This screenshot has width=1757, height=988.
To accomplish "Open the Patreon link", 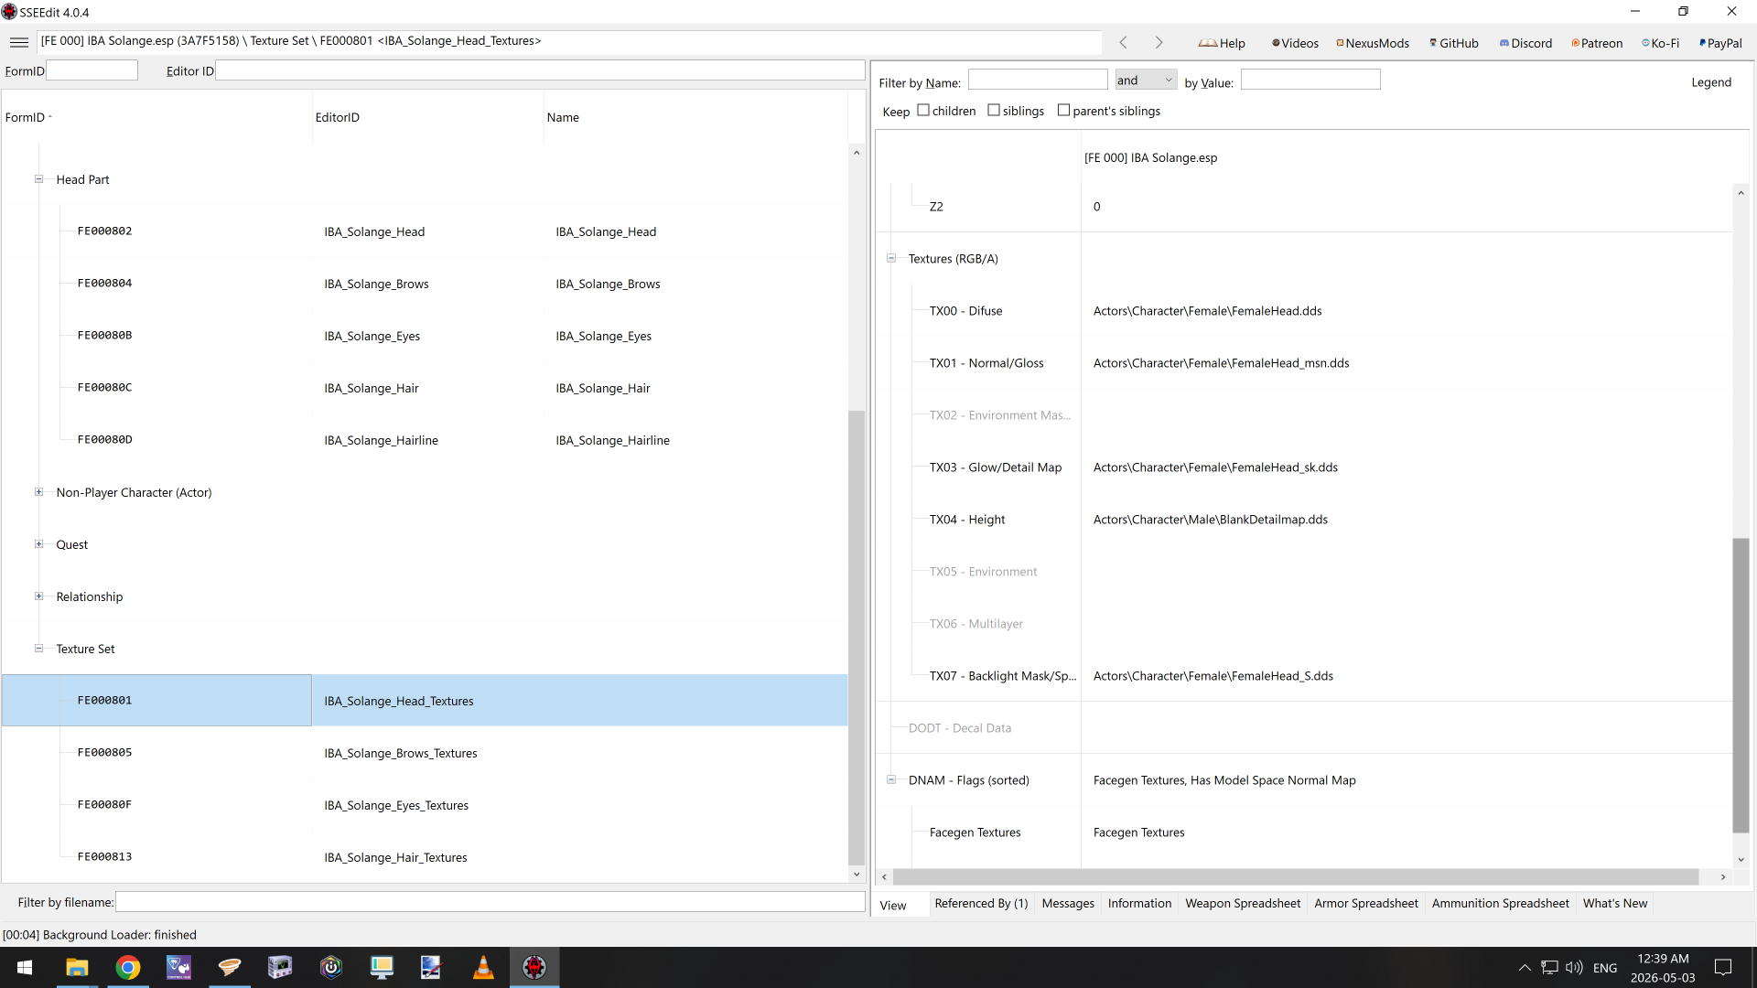I will point(1597,43).
